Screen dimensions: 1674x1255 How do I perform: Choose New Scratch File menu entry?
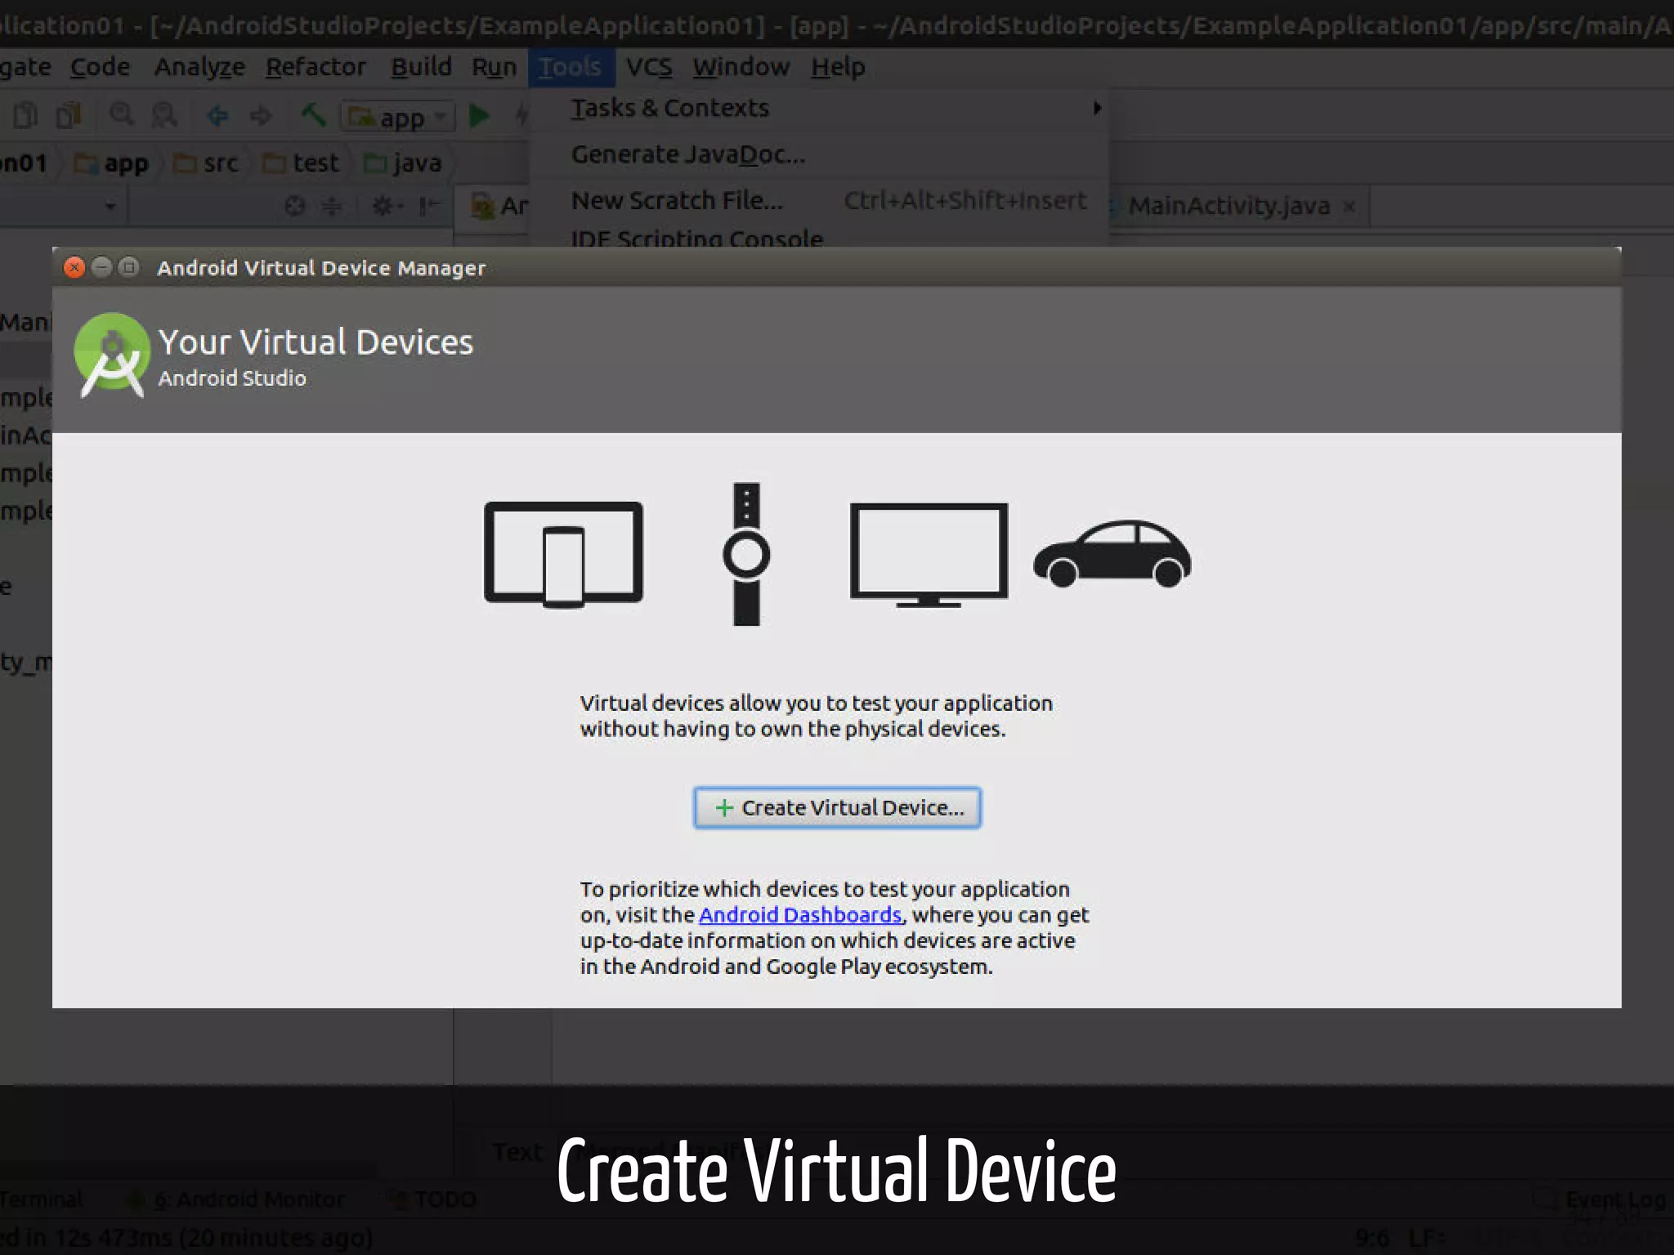(x=819, y=200)
